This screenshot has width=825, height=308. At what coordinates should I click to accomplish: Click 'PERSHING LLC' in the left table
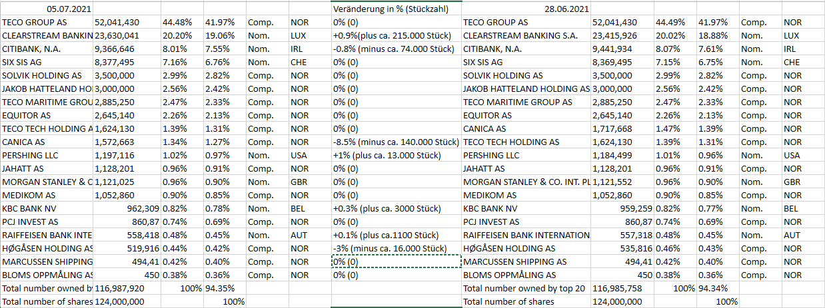(x=47, y=155)
